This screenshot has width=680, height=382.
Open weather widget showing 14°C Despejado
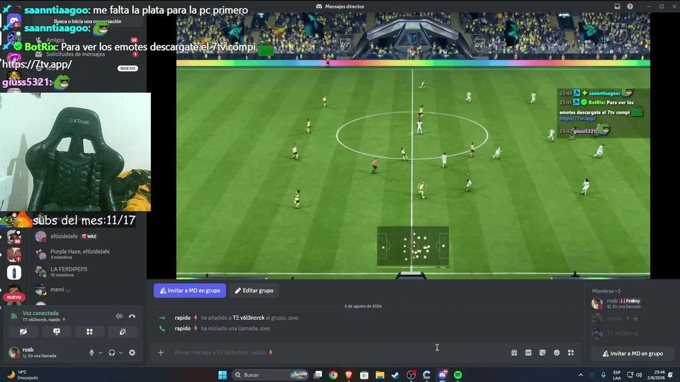point(22,375)
